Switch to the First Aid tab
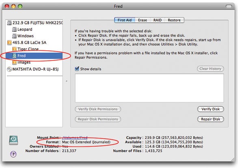This screenshot has width=238, height=168. [125, 20]
